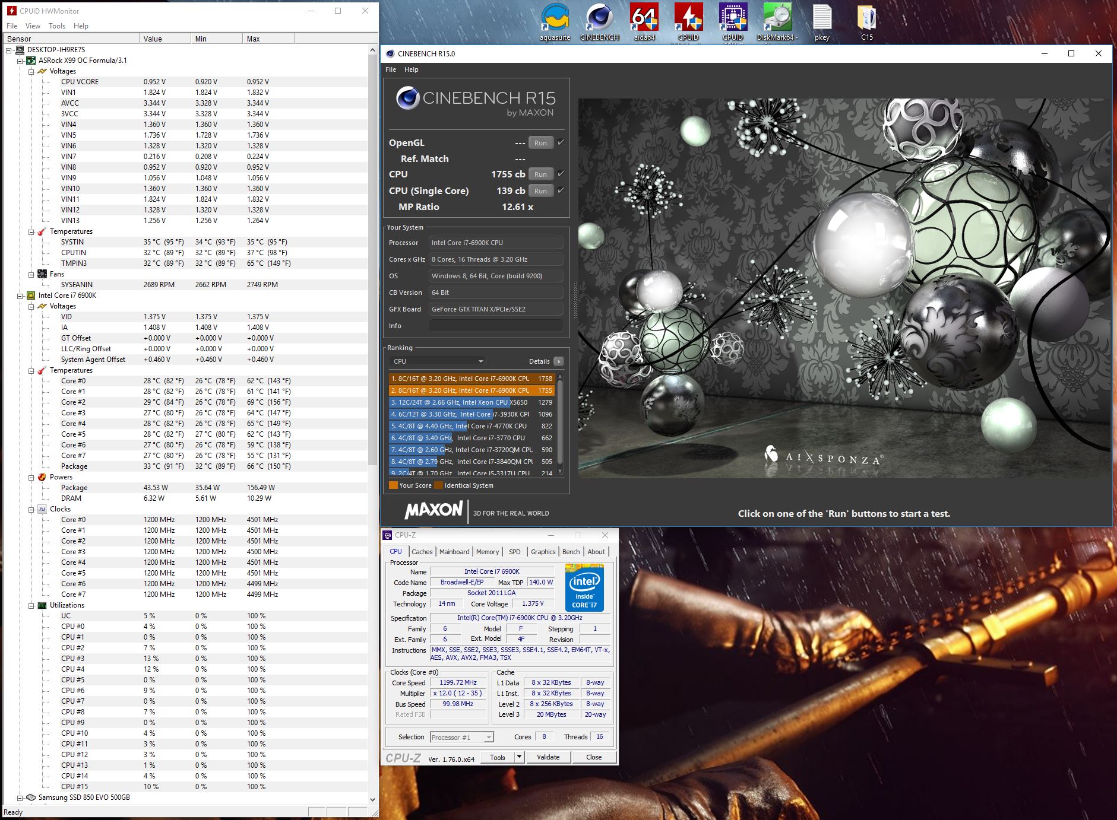The image size is (1117, 820).
Task: Switch to the CPU-Z Memory tab
Action: [x=488, y=552]
